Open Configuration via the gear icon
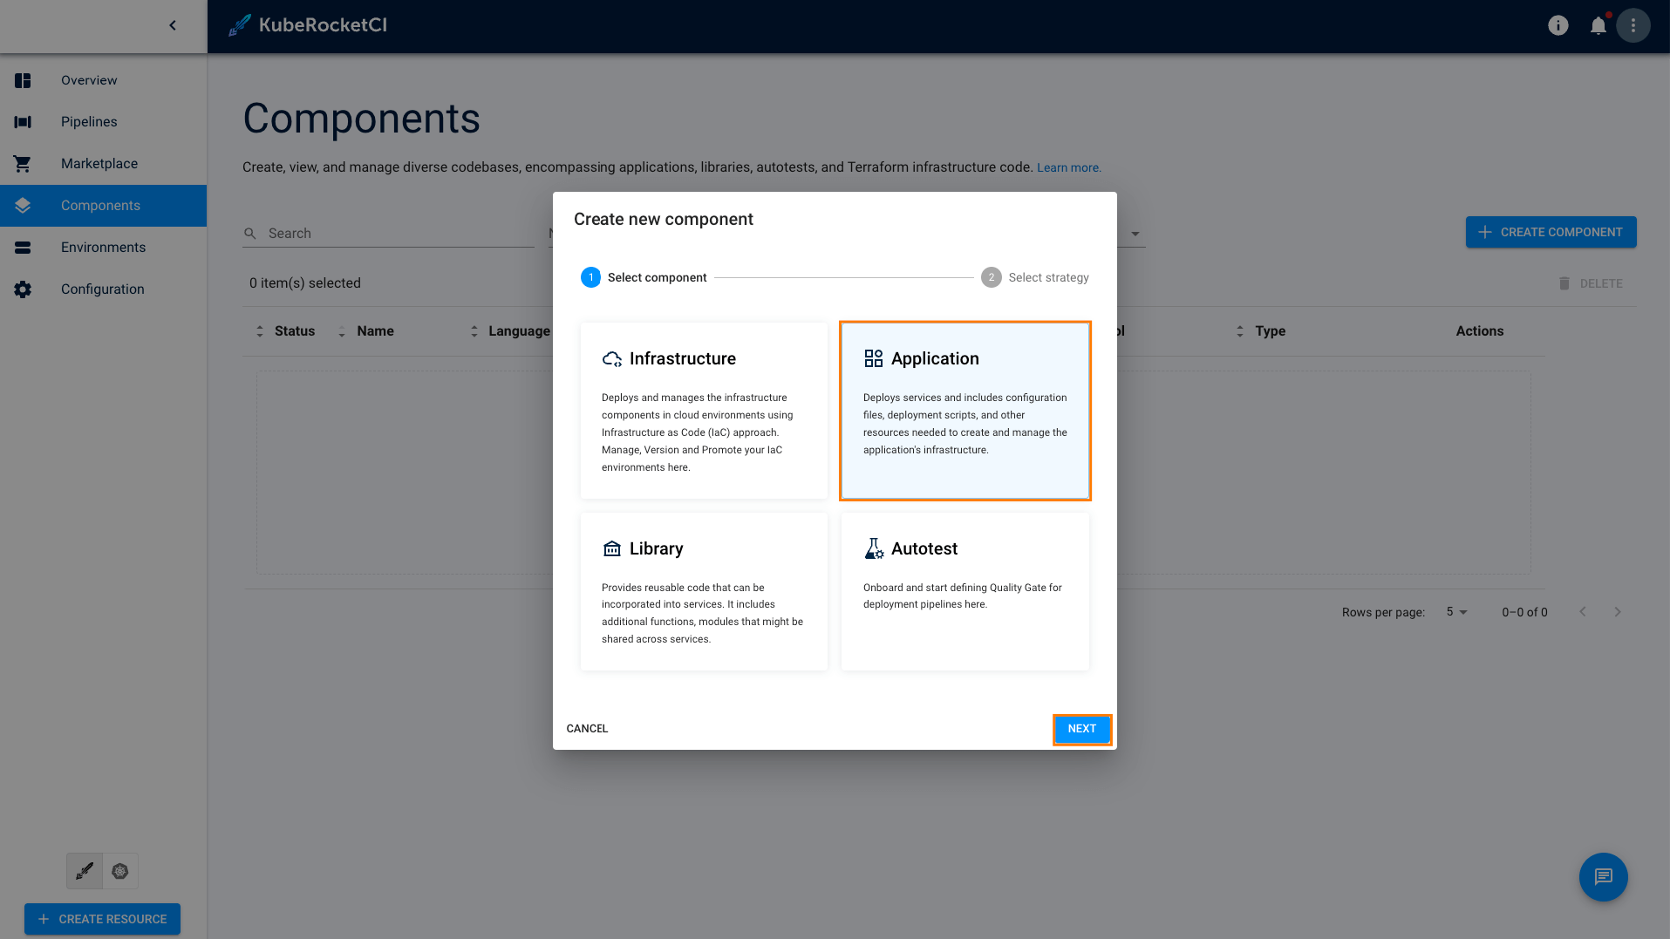1670x939 pixels. pos(23,289)
